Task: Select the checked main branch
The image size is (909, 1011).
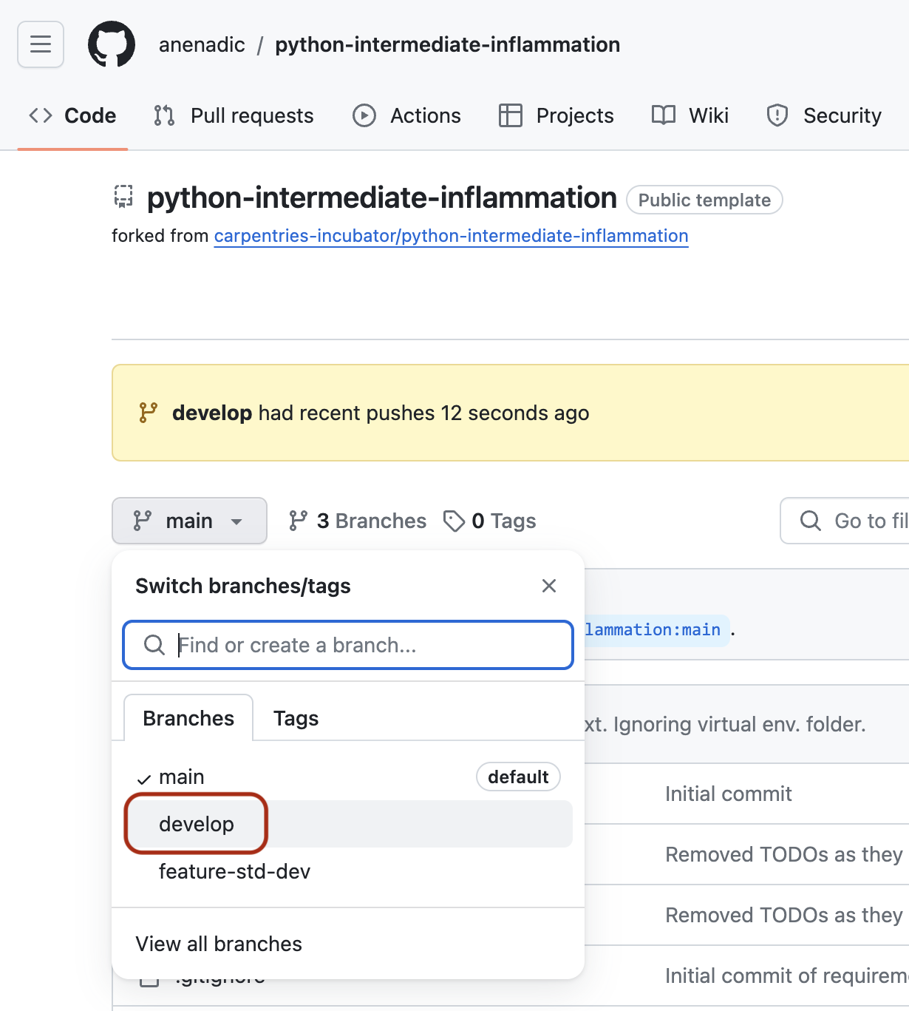Action: tap(182, 777)
